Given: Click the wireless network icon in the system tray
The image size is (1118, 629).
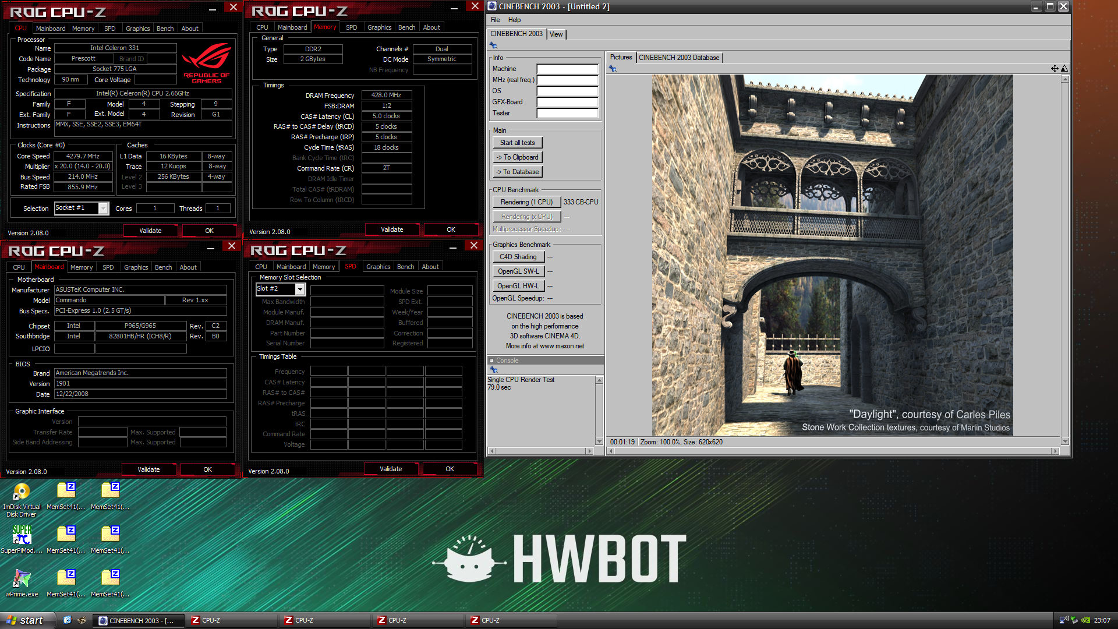Looking at the screenshot, I should click(x=1064, y=620).
